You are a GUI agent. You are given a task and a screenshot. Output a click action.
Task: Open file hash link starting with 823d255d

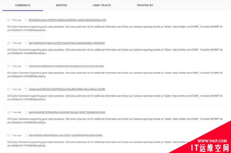(67, 20)
